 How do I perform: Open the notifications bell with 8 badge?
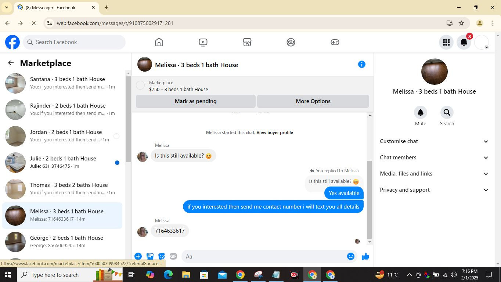[464, 42]
